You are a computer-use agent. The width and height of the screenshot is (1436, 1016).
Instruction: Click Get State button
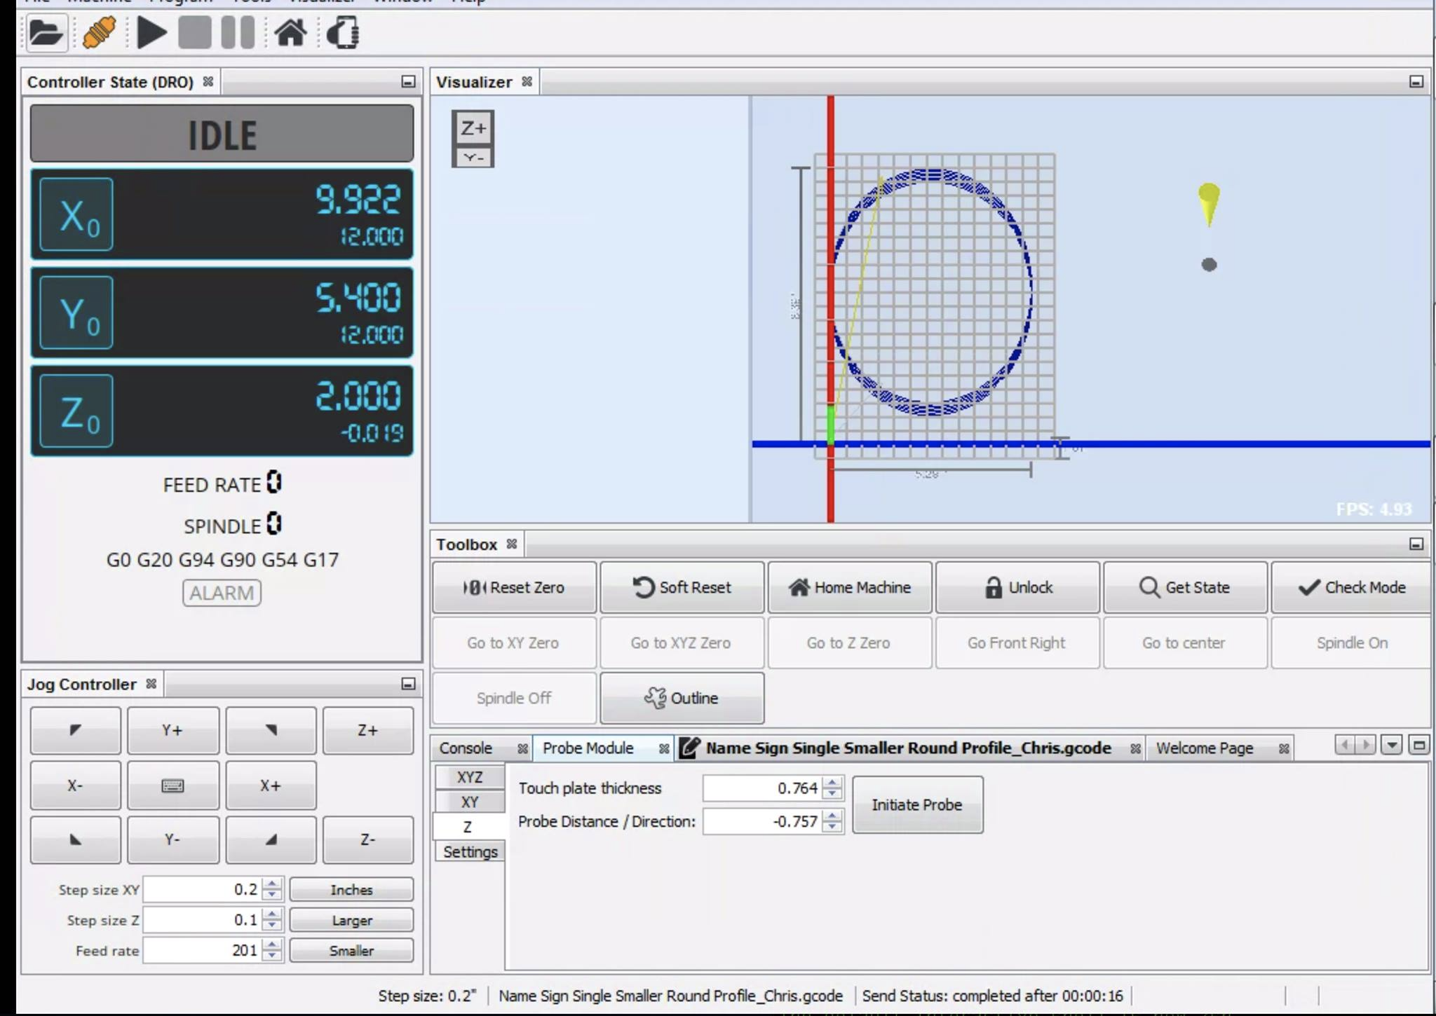pos(1185,587)
